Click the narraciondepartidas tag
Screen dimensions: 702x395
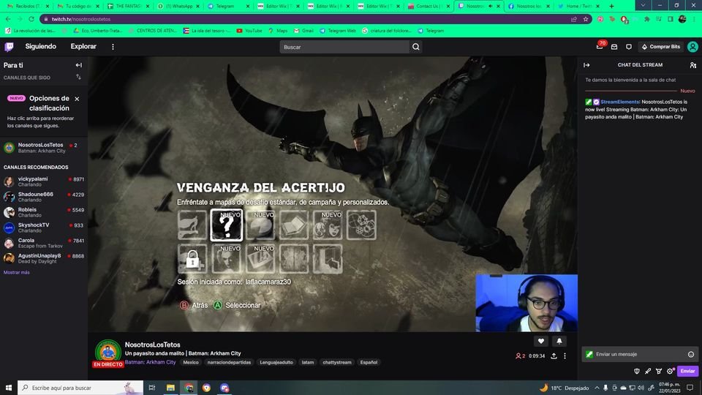(229, 362)
